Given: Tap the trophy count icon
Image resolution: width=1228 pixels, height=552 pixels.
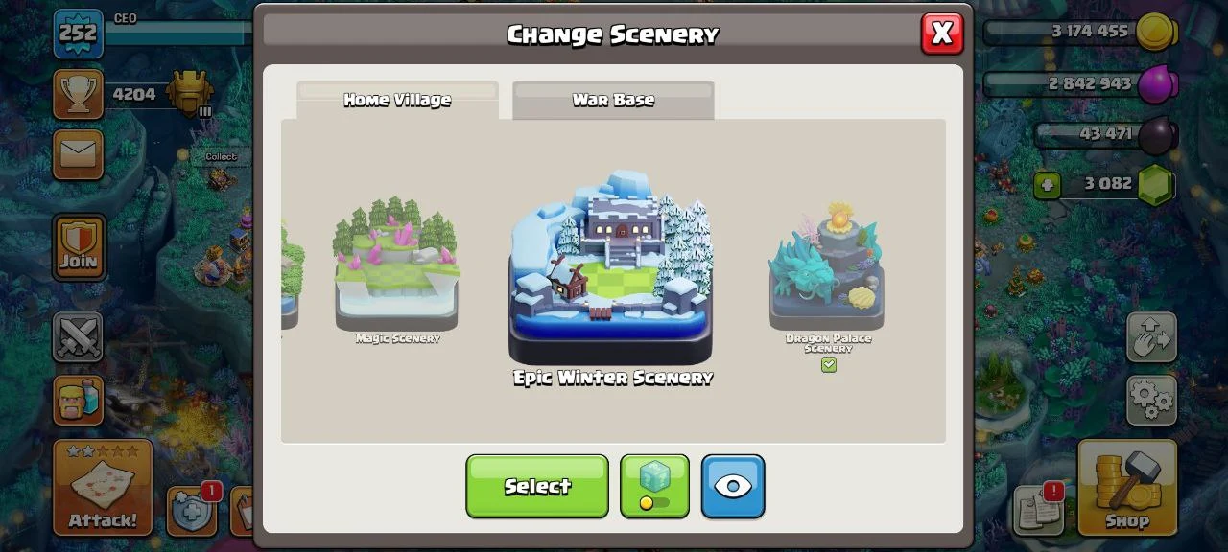Looking at the screenshot, I should click(78, 94).
